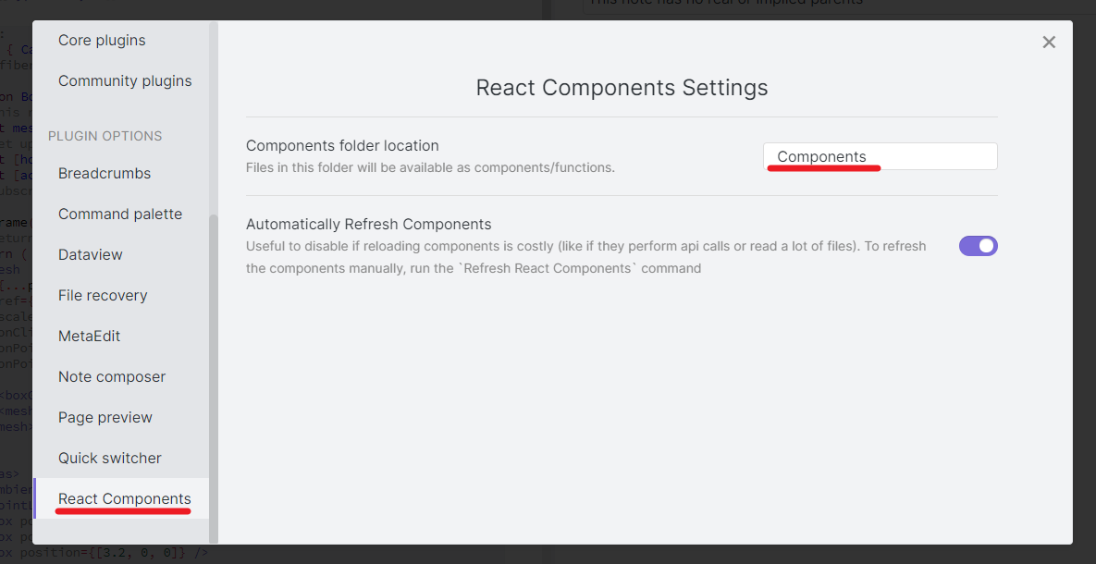This screenshot has width=1096, height=564.
Task: Click the React Components Settings heading
Action: tap(622, 88)
